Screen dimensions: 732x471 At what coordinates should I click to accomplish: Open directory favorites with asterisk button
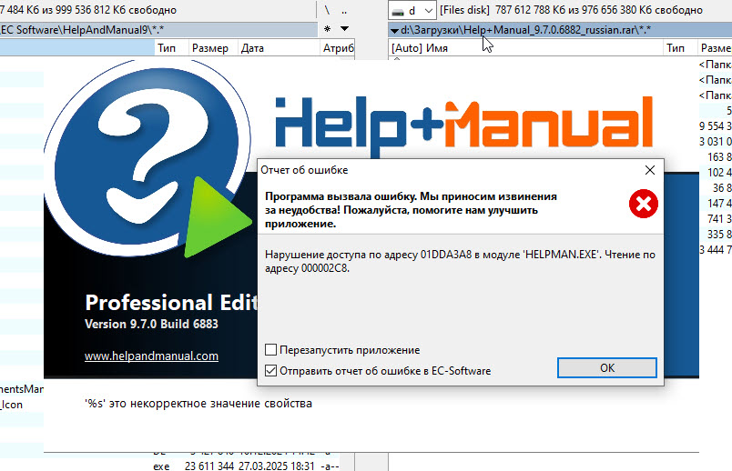point(327,29)
